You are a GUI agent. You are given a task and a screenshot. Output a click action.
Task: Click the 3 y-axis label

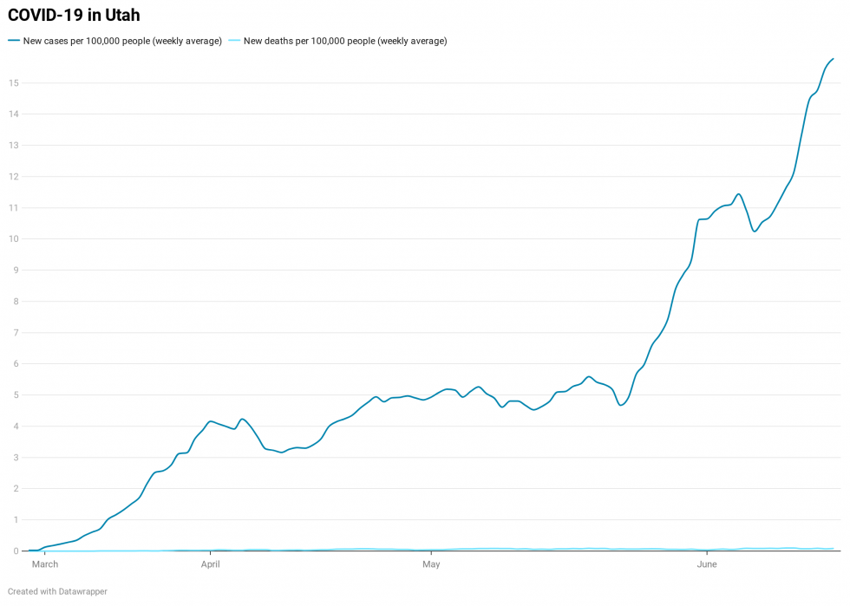(16, 458)
